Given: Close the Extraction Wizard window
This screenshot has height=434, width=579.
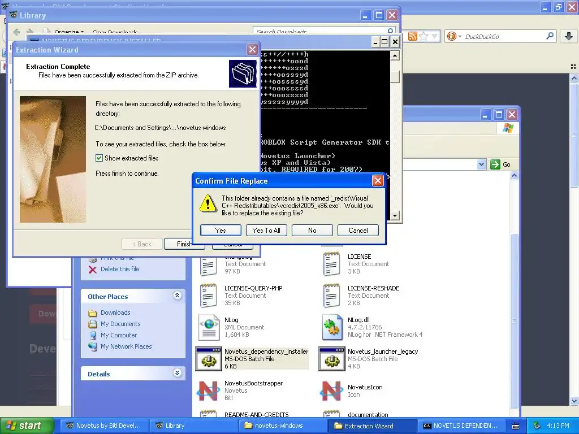Looking at the screenshot, I should point(252,50).
